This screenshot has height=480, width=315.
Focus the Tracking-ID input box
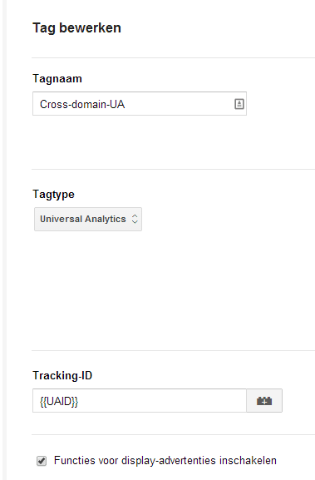(140, 401)
